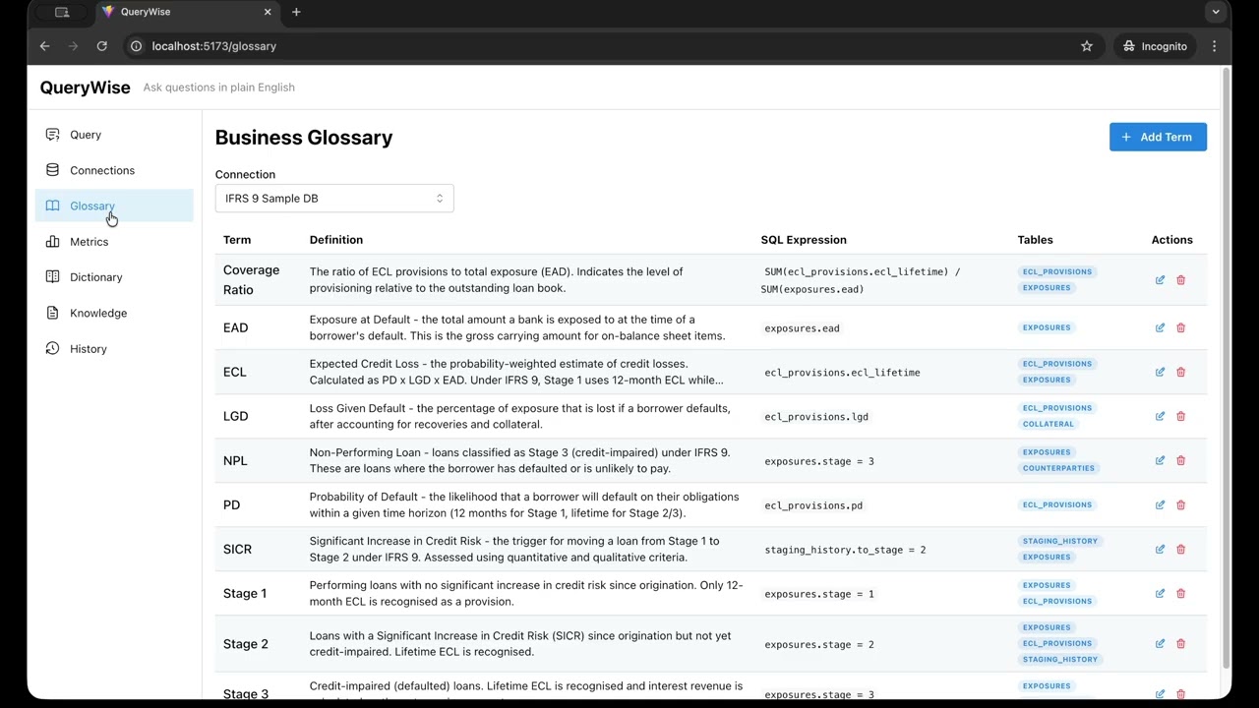Image resolution: width=1259 pixels, height=708 pixels.
Task: Click the Add Term button
Action: click(1158, 137)
